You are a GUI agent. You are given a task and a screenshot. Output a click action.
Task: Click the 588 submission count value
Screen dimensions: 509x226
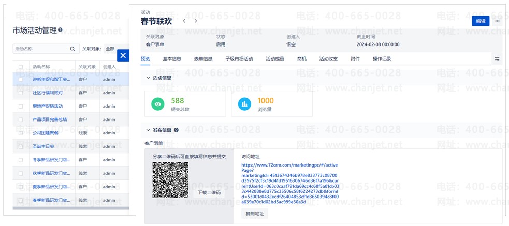click(x=177, y=101)
